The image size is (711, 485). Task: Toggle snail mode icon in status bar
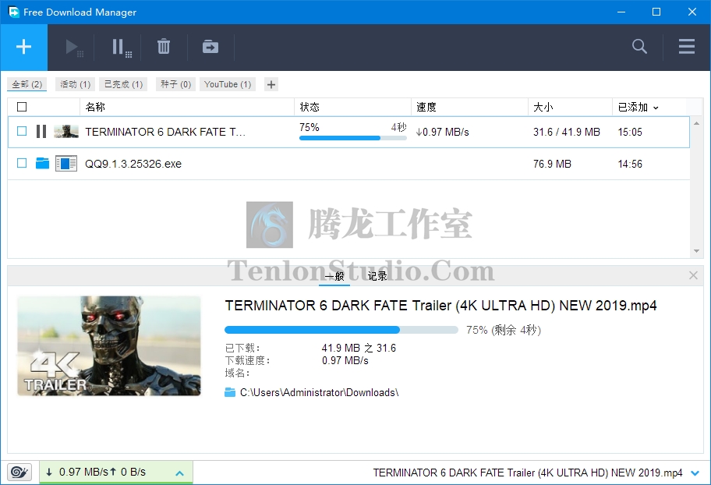click(19, 473)
